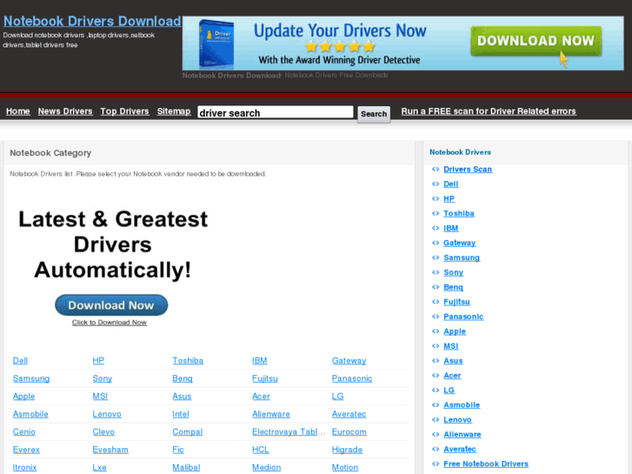The width and height of the screenshot is (632, 474).
Task: Open the Electrovaya Tablet vendor link
Action: point(289,431)
